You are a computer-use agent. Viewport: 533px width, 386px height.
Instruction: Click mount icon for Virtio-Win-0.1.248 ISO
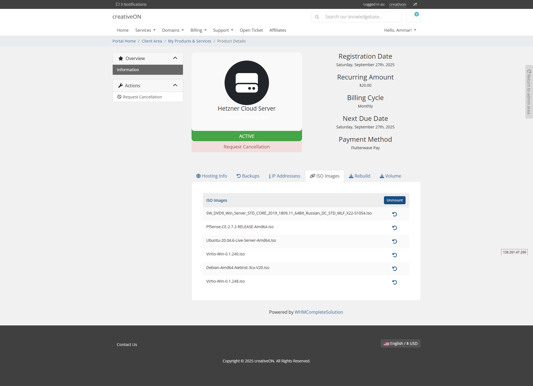(x=394, y=282)
